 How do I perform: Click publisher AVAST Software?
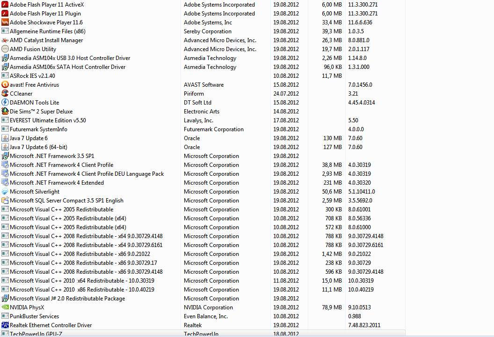(204, 84)
